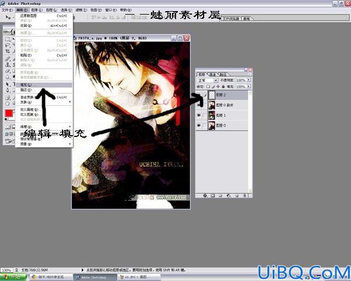Viewport: 351px width, 281px height.
Task: Click the Windows Start button
Action: point(13,277)
